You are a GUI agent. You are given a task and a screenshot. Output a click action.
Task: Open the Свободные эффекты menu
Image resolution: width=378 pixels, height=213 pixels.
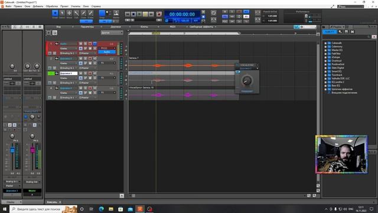click(x=201, y=27)
